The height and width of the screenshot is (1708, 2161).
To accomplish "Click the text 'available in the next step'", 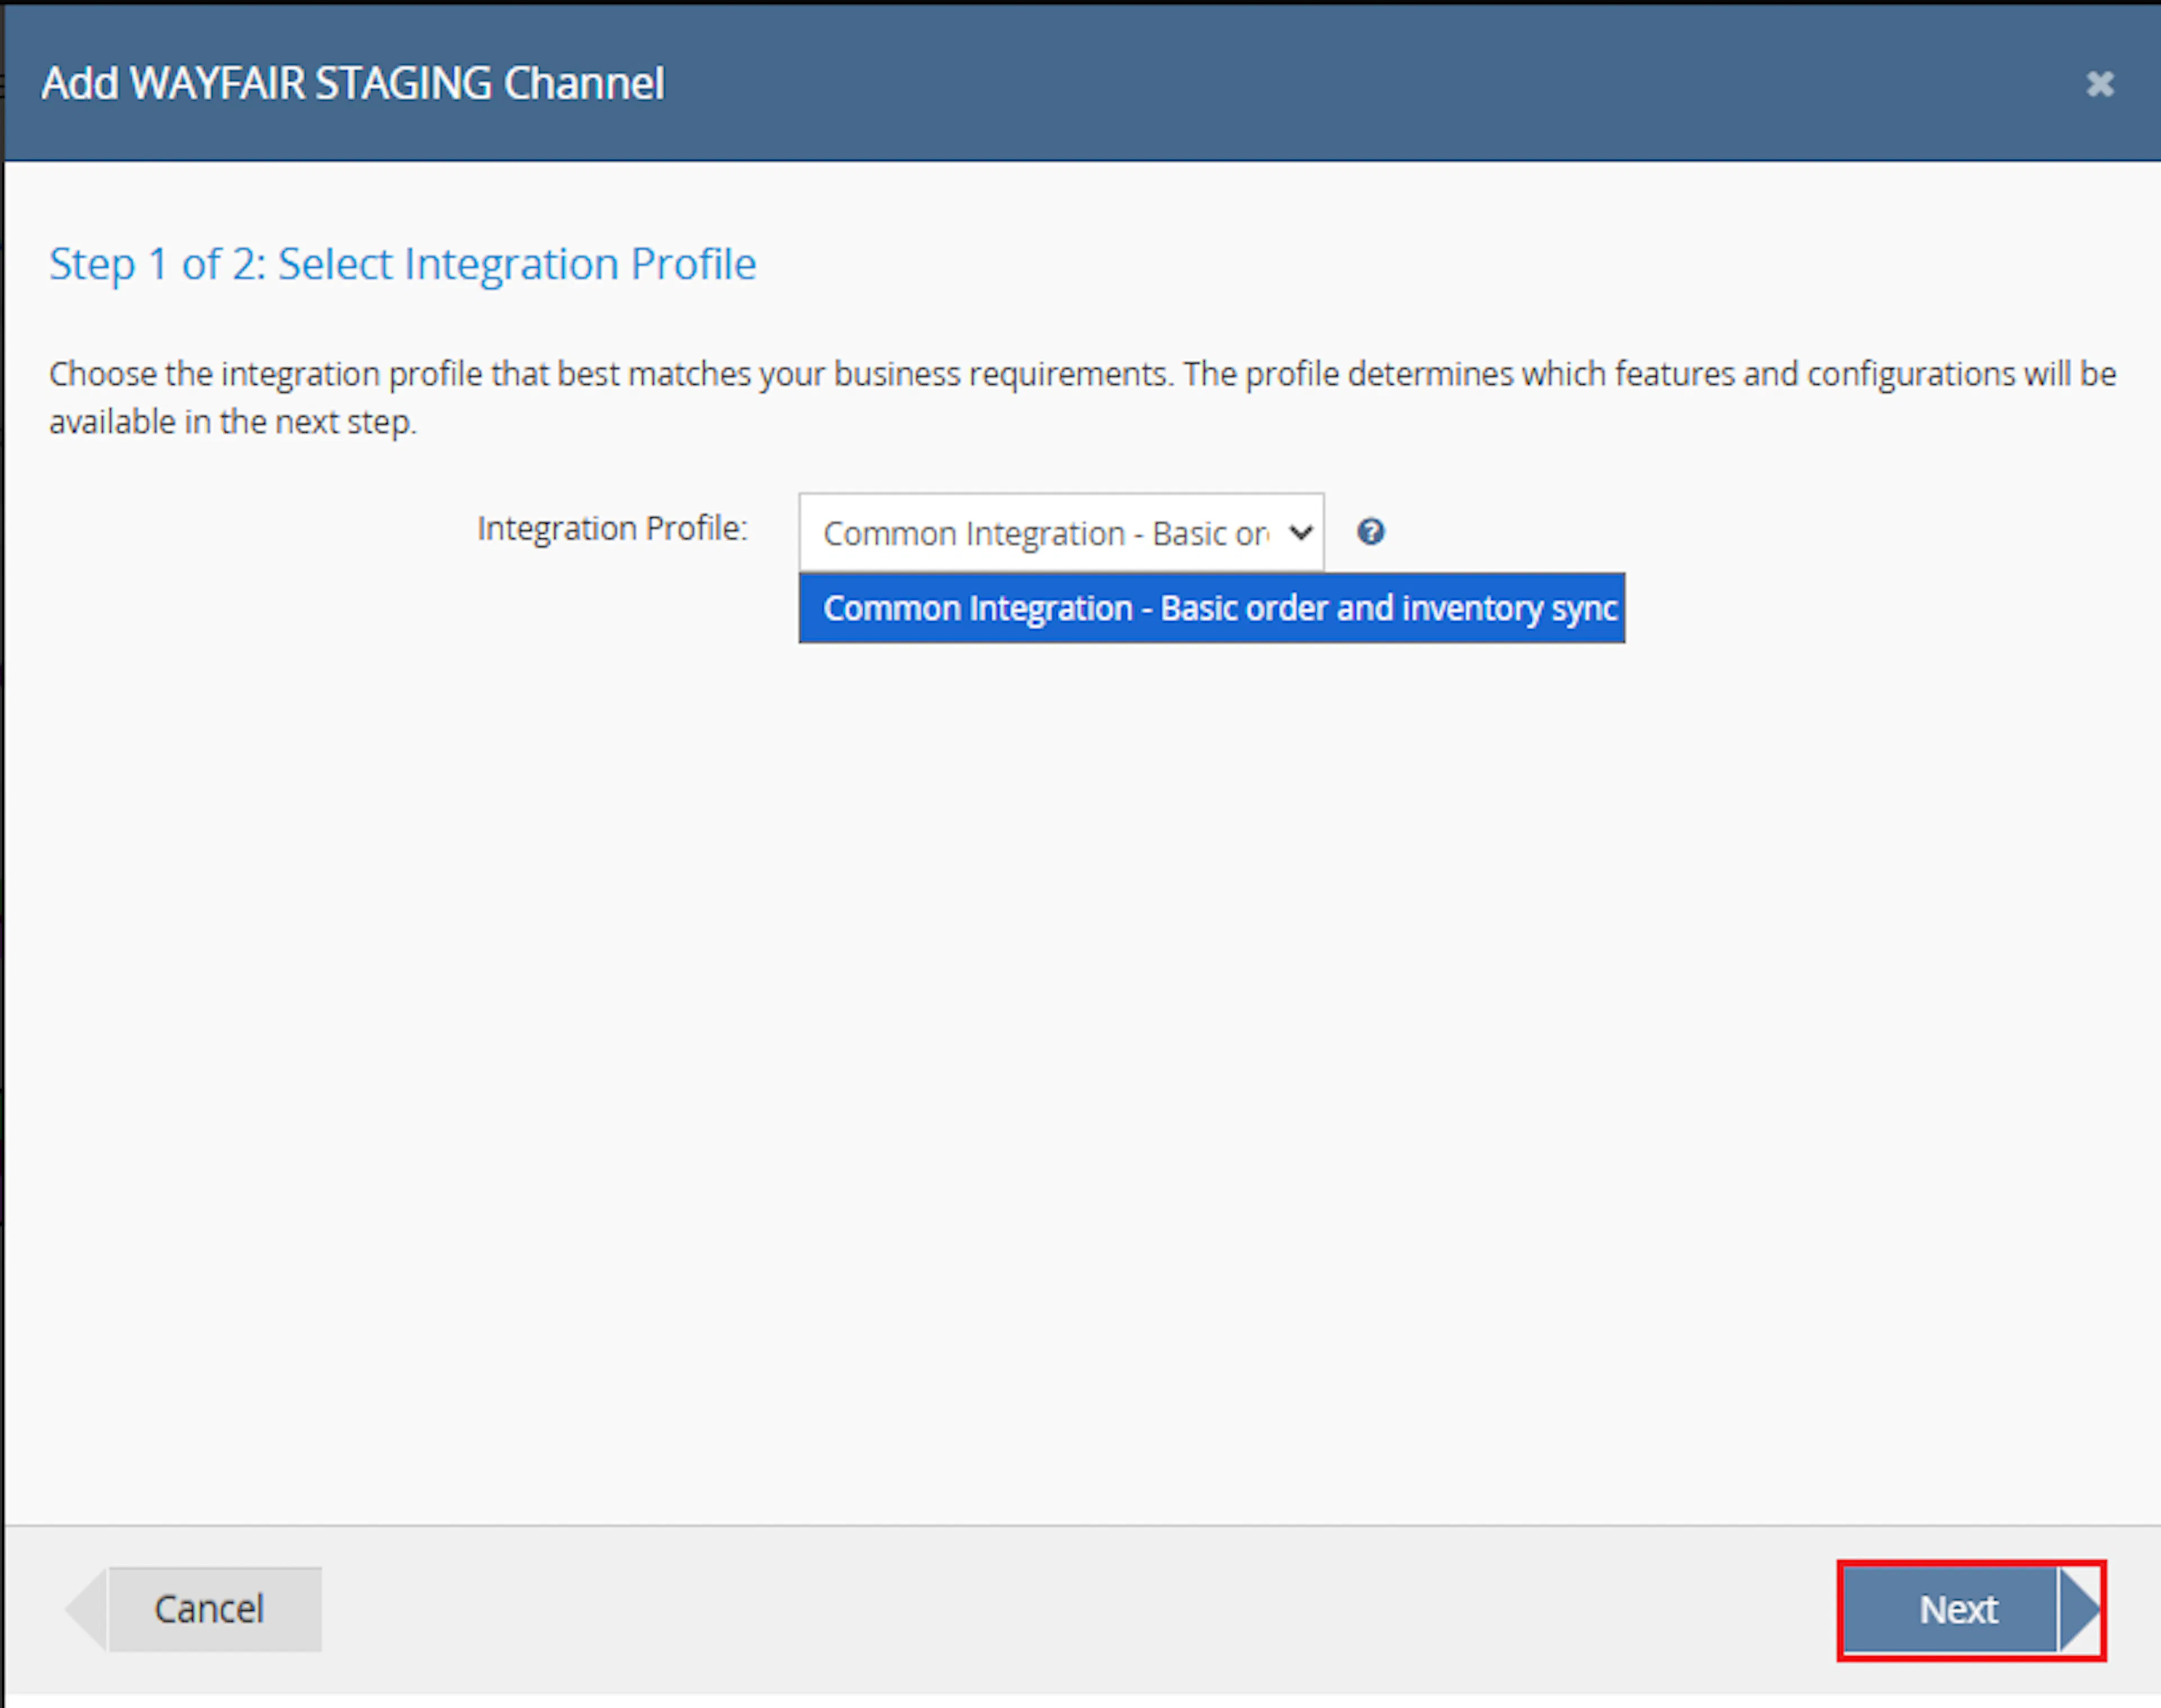I will [233, 422].
